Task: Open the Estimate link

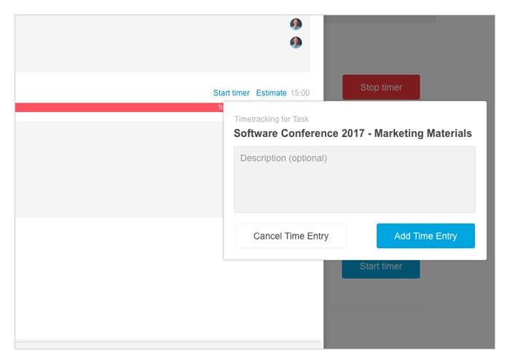Action: (x=271, y=93)
